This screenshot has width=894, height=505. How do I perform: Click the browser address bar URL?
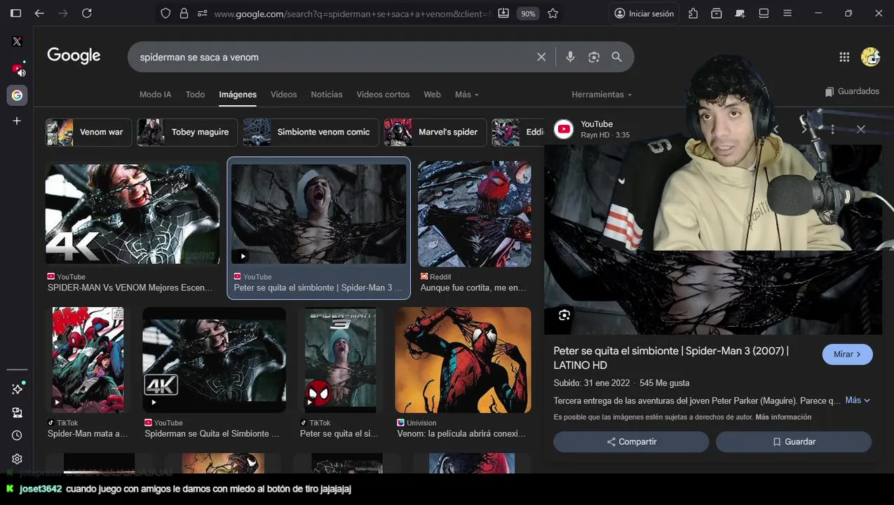click(352, 13)
